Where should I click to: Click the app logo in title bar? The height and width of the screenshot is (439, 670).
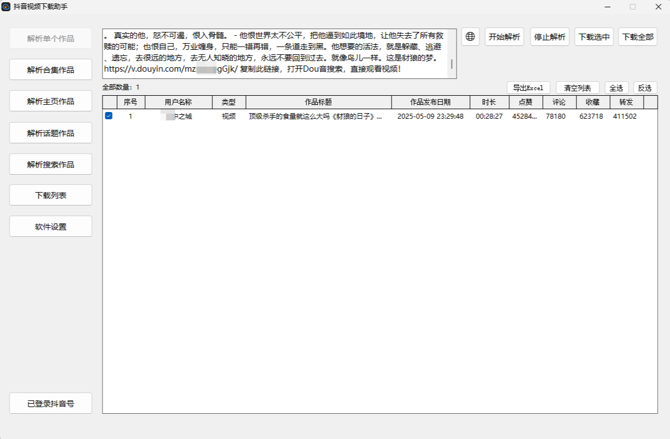click(6, 7)
